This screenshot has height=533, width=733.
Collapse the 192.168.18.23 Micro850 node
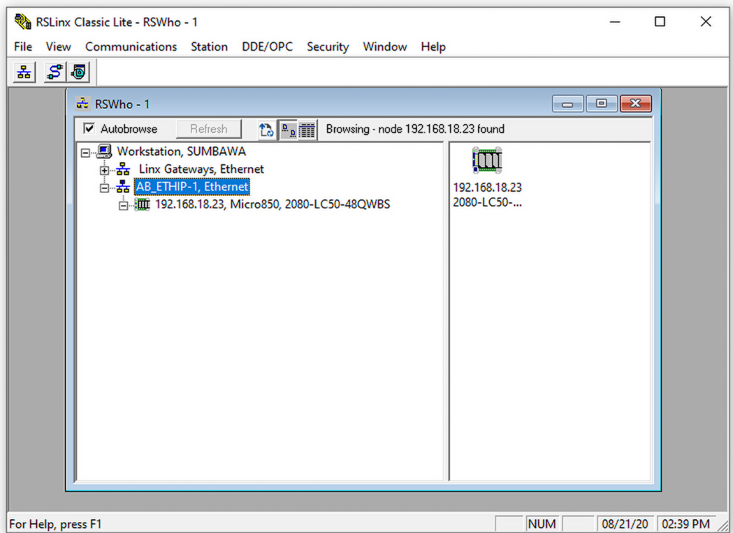point(123,205)
